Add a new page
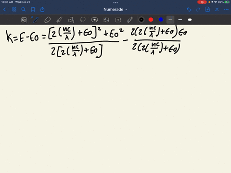Image resolution: width=231 pixels, height=173 pixels. (x=207, y=10)
